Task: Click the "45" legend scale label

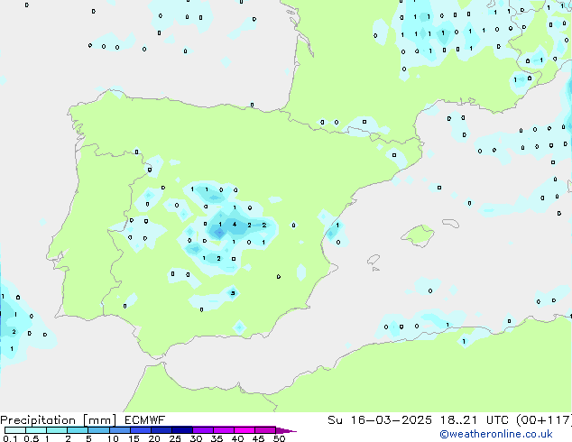Action: tap(258, 438)
